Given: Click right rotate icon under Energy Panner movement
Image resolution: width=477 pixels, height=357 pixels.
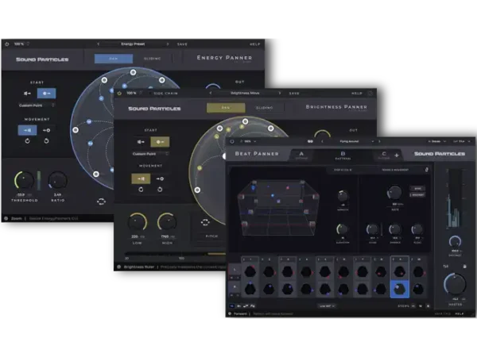Looking at the screenshot, I should [46, 141].
